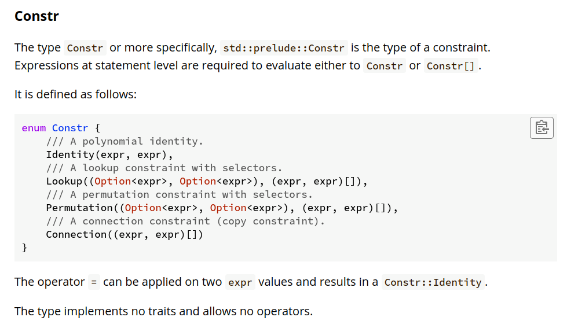Click the comment about permutation constraint
The width and height of the screenshot is (578, 328).
179,194
